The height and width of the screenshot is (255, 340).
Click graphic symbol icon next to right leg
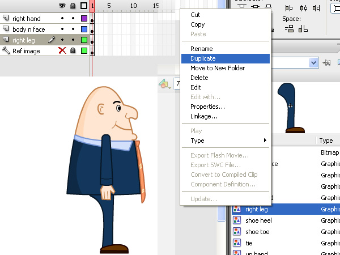(237, 209)
